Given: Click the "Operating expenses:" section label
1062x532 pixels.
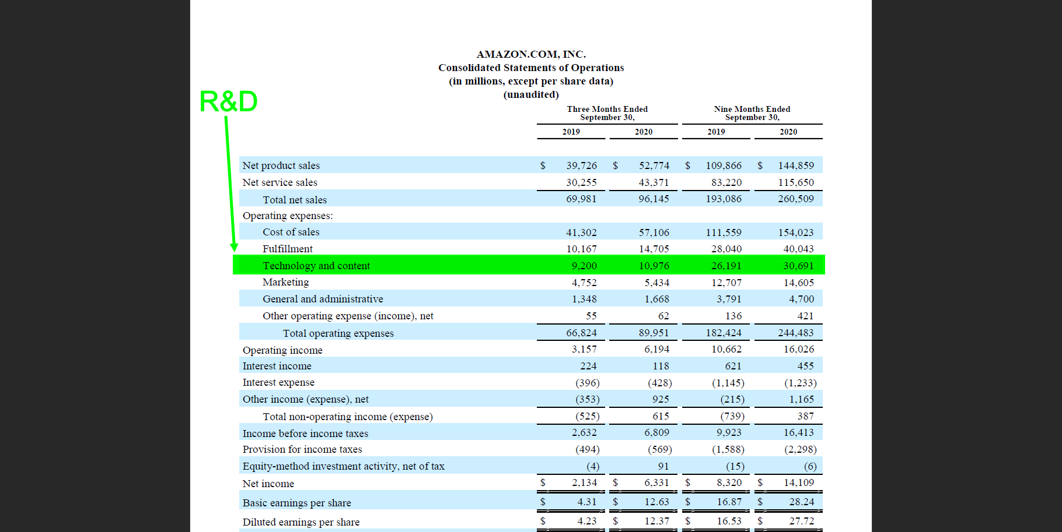Looking at the screenshot, I should pos(288,216).
